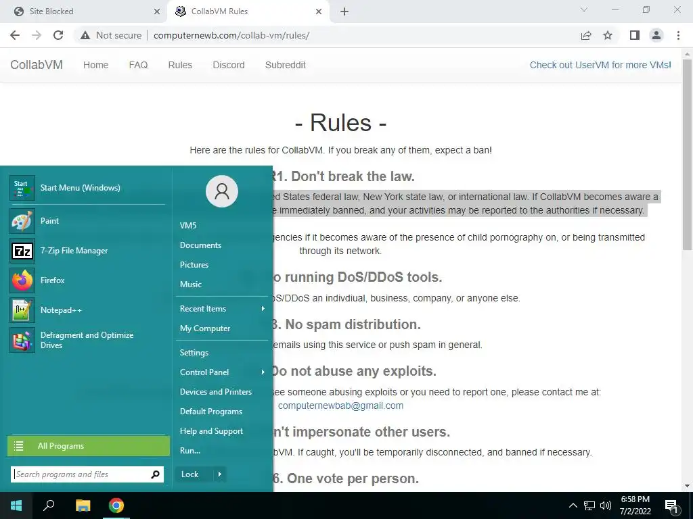Image resolution: width=693 pixels, height=519 pixels.
Task: Go forward in Chrome
Action: point(37,35)
